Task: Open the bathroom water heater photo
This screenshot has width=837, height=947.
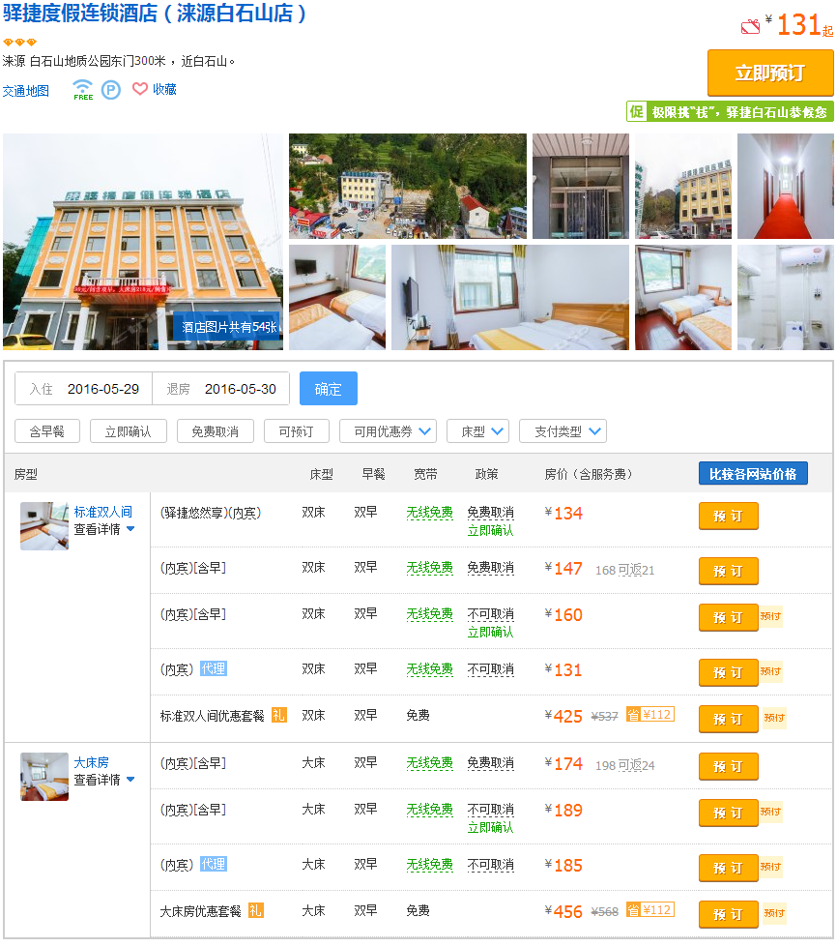Action: click(786, 297)
